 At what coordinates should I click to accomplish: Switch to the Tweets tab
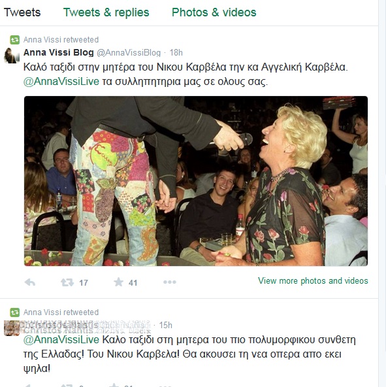pos(22,12)
